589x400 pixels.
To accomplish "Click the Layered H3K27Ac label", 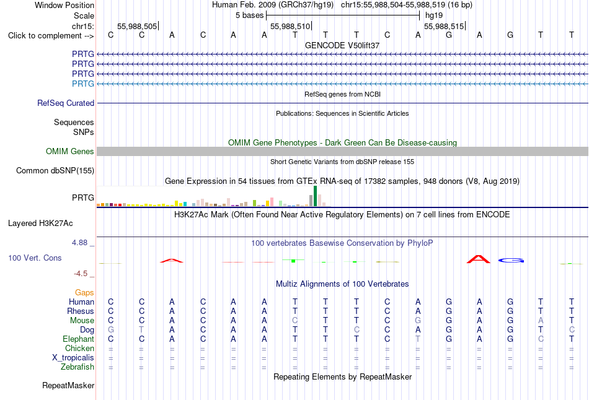I will (40, 224).
